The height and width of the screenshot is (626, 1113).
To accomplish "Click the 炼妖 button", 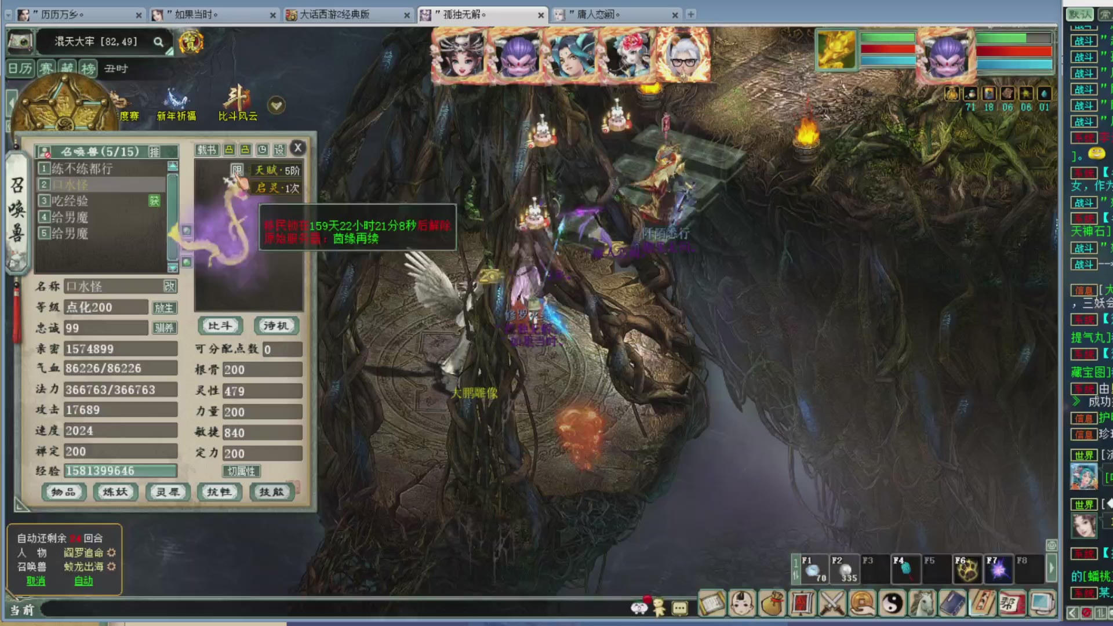I will pos(115,492).
